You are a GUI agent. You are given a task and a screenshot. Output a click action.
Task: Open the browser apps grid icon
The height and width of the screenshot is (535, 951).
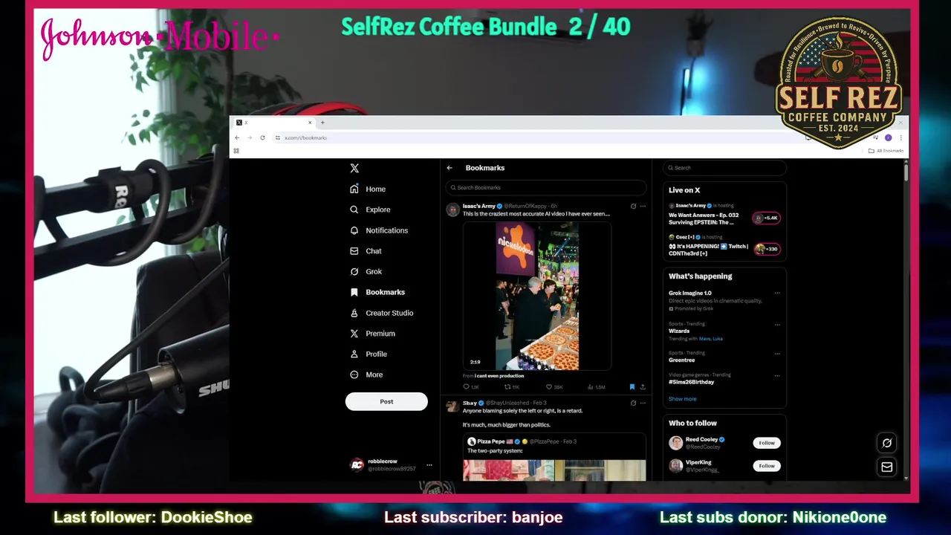click(236, 151)
